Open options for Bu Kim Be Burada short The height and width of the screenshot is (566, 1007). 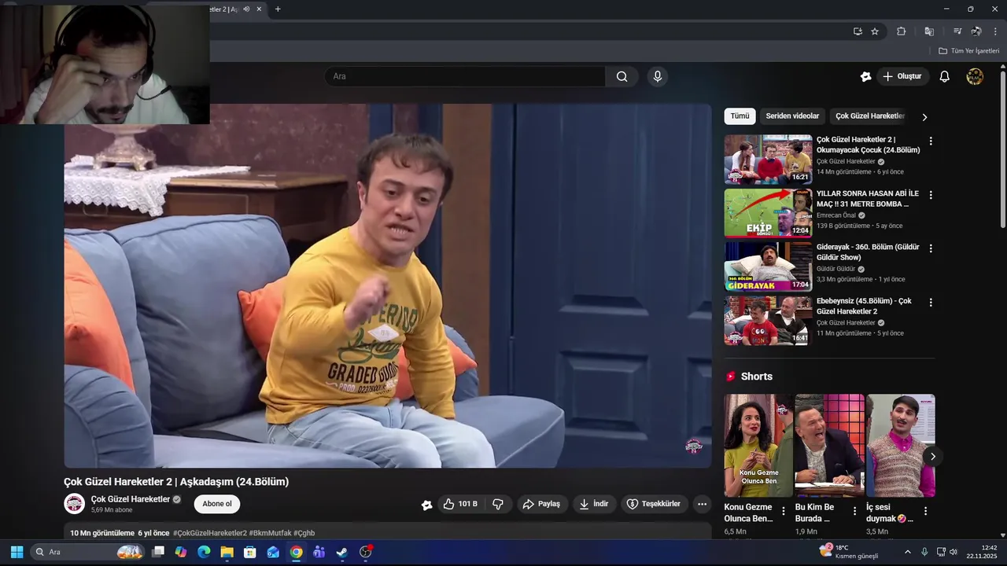tap(854, 511)
